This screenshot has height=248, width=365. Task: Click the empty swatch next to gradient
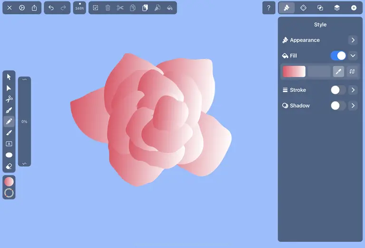point(319,71)
